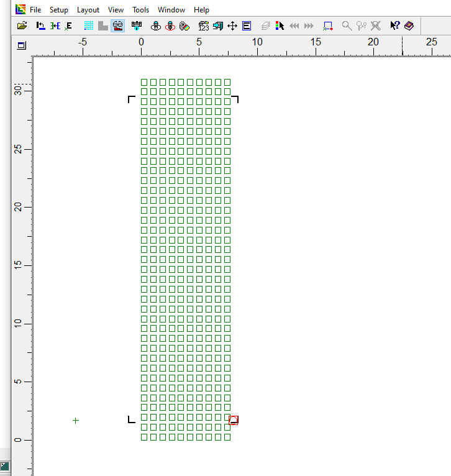This screenshot has height=476, width=451.
Task: Open the Help menu
Action: pyautogui.click(x=201, y=10)
